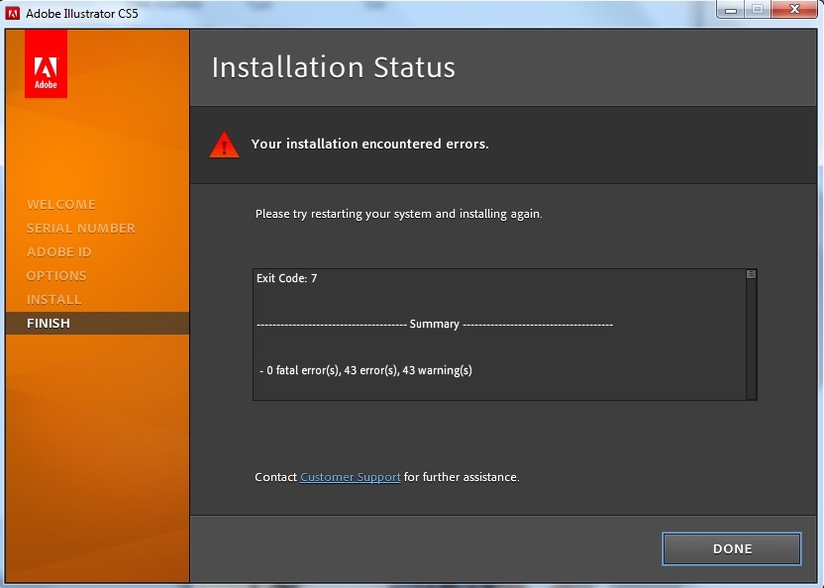Select the FINISH step in sidebar

(x=97, y=323)
